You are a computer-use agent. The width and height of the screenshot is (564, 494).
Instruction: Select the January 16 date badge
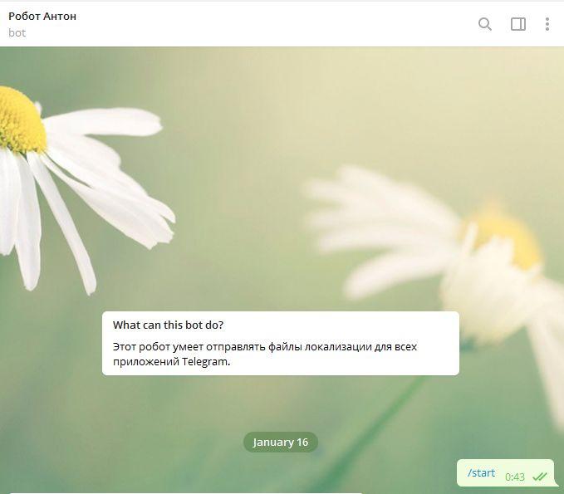pos(280,442)
